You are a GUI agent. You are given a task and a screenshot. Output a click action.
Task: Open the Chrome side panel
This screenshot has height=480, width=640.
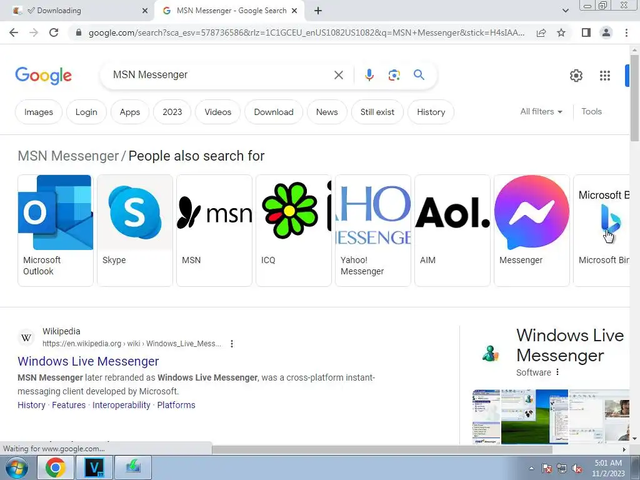click(x=586, y=32)
